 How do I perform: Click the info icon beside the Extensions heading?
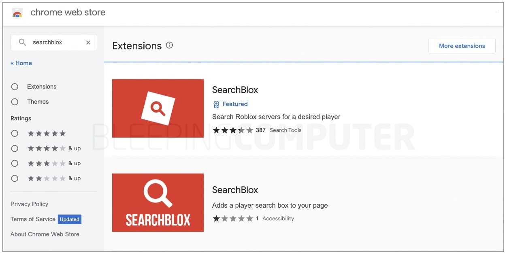pos(169,45)
